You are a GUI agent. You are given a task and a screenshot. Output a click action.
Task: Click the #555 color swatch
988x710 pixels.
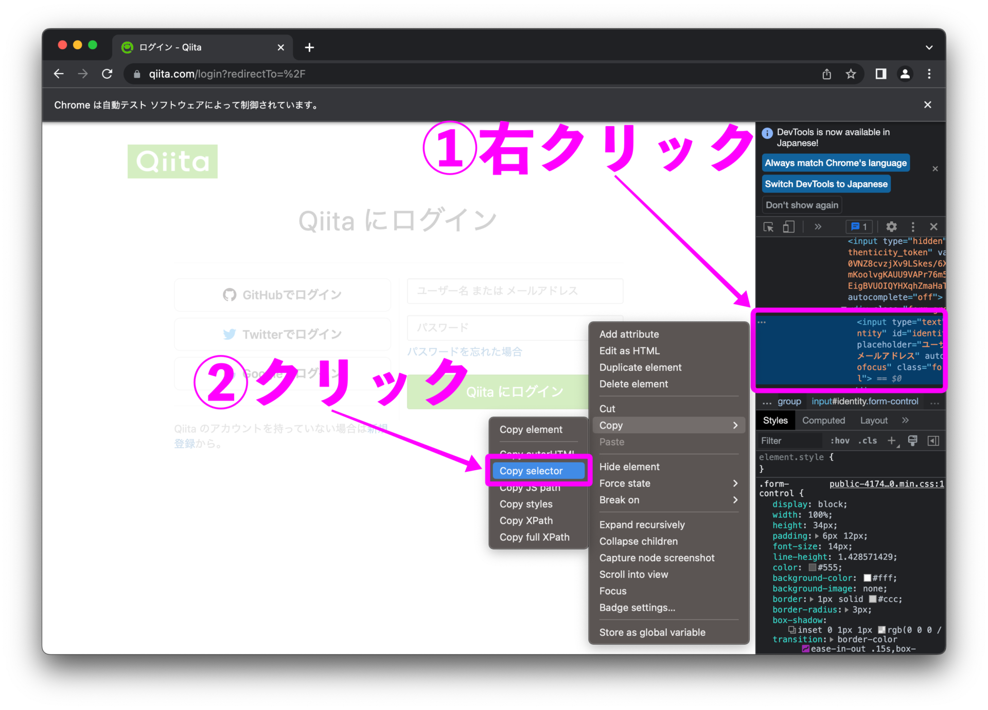[x=812, y=567]
